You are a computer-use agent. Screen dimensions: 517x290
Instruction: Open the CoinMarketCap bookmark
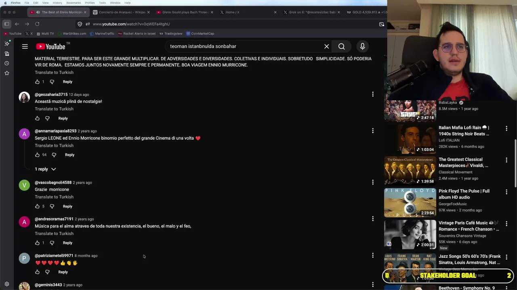(x=200, y=33)
